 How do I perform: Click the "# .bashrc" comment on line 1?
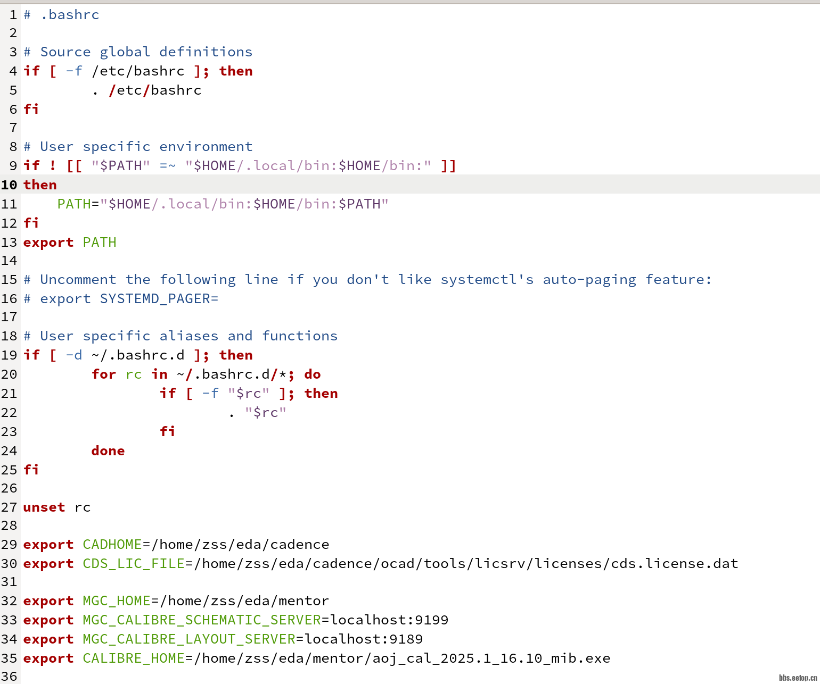pyautogui.click(x=61, y=14)
